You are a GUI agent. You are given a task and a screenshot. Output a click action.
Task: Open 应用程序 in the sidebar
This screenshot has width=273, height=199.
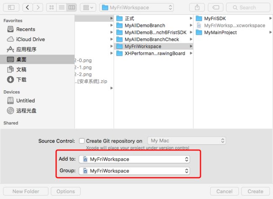(x=37, y=50)
